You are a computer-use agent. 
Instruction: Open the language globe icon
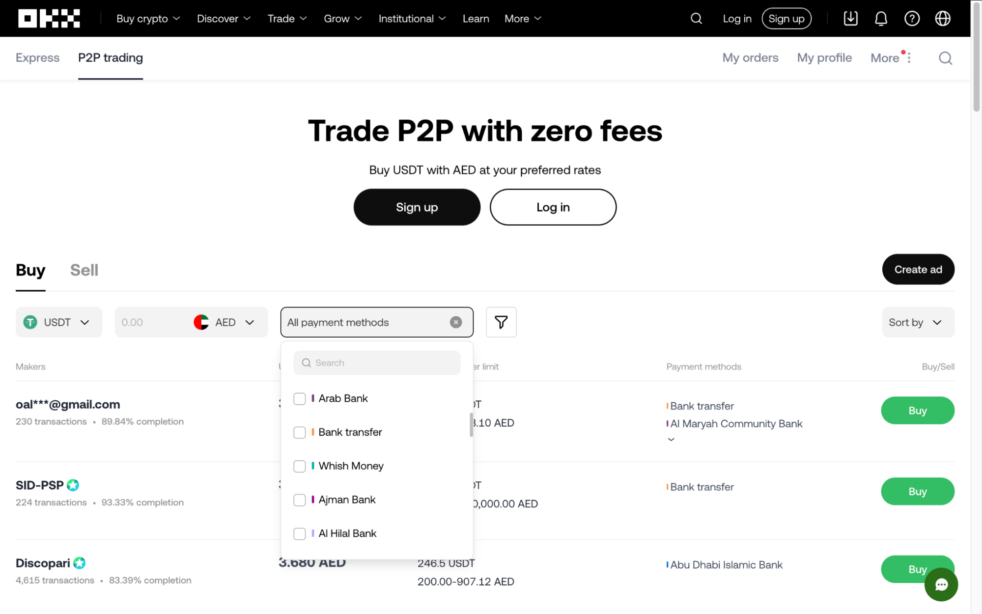pos(942,19)
